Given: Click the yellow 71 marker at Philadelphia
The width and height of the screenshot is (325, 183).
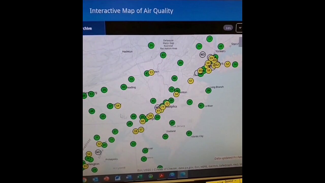Looking at the screenshot, I should [163, 107].
